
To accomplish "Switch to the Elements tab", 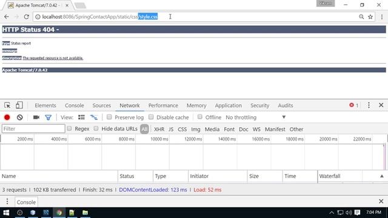I will [x=45, y=105].
